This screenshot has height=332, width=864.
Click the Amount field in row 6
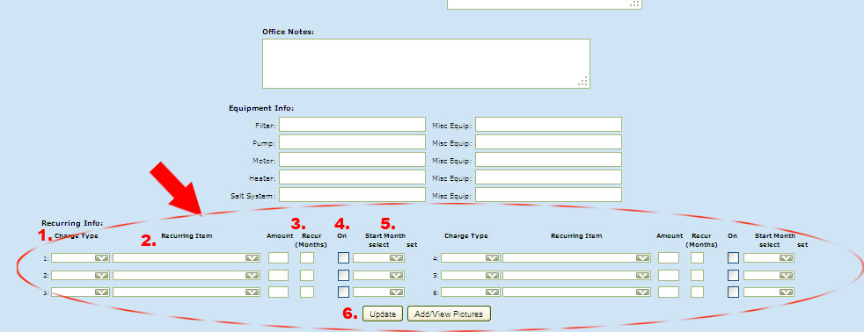tap(669, 292)
